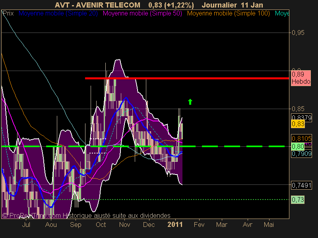
Task: Click the green dotted 0,73 support line
Action: pyautogui.click(x=156, y=200)
